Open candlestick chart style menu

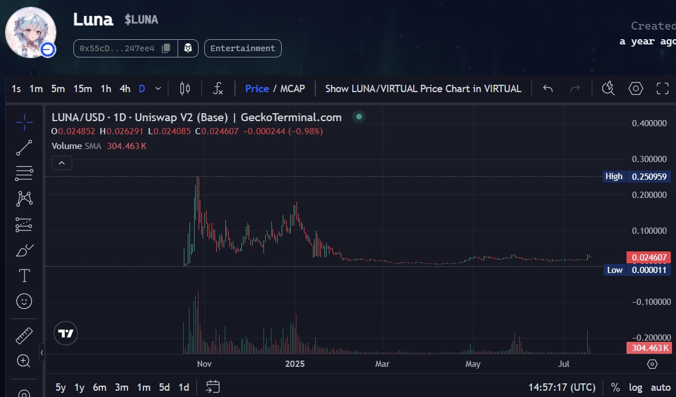tap(185, 89)
